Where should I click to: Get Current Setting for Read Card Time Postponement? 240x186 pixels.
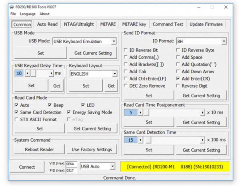click(201, 122)
